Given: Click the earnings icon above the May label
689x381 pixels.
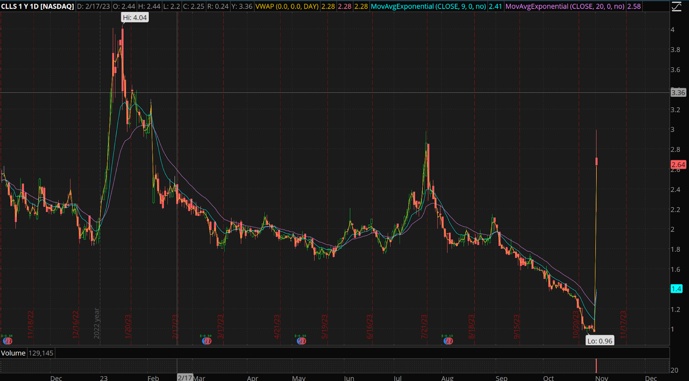Looking at the screenshot, I should tap(301, 341).
